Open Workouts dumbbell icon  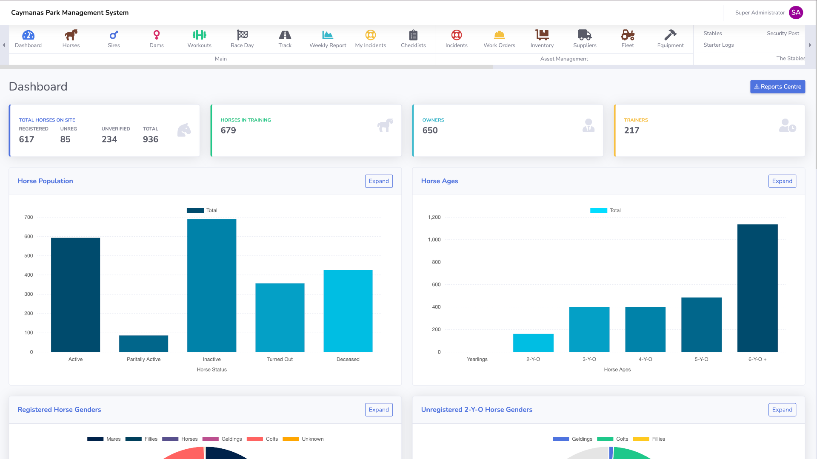(199, 35)
